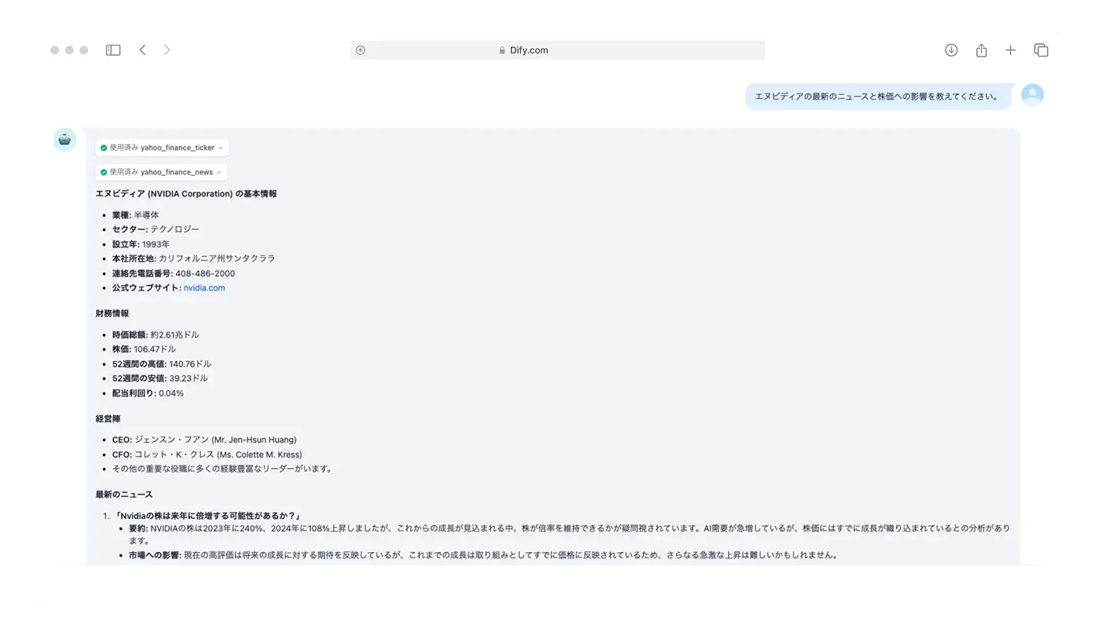Open the Share sheet
This screenshot has width=1098, height=636.
980,49
